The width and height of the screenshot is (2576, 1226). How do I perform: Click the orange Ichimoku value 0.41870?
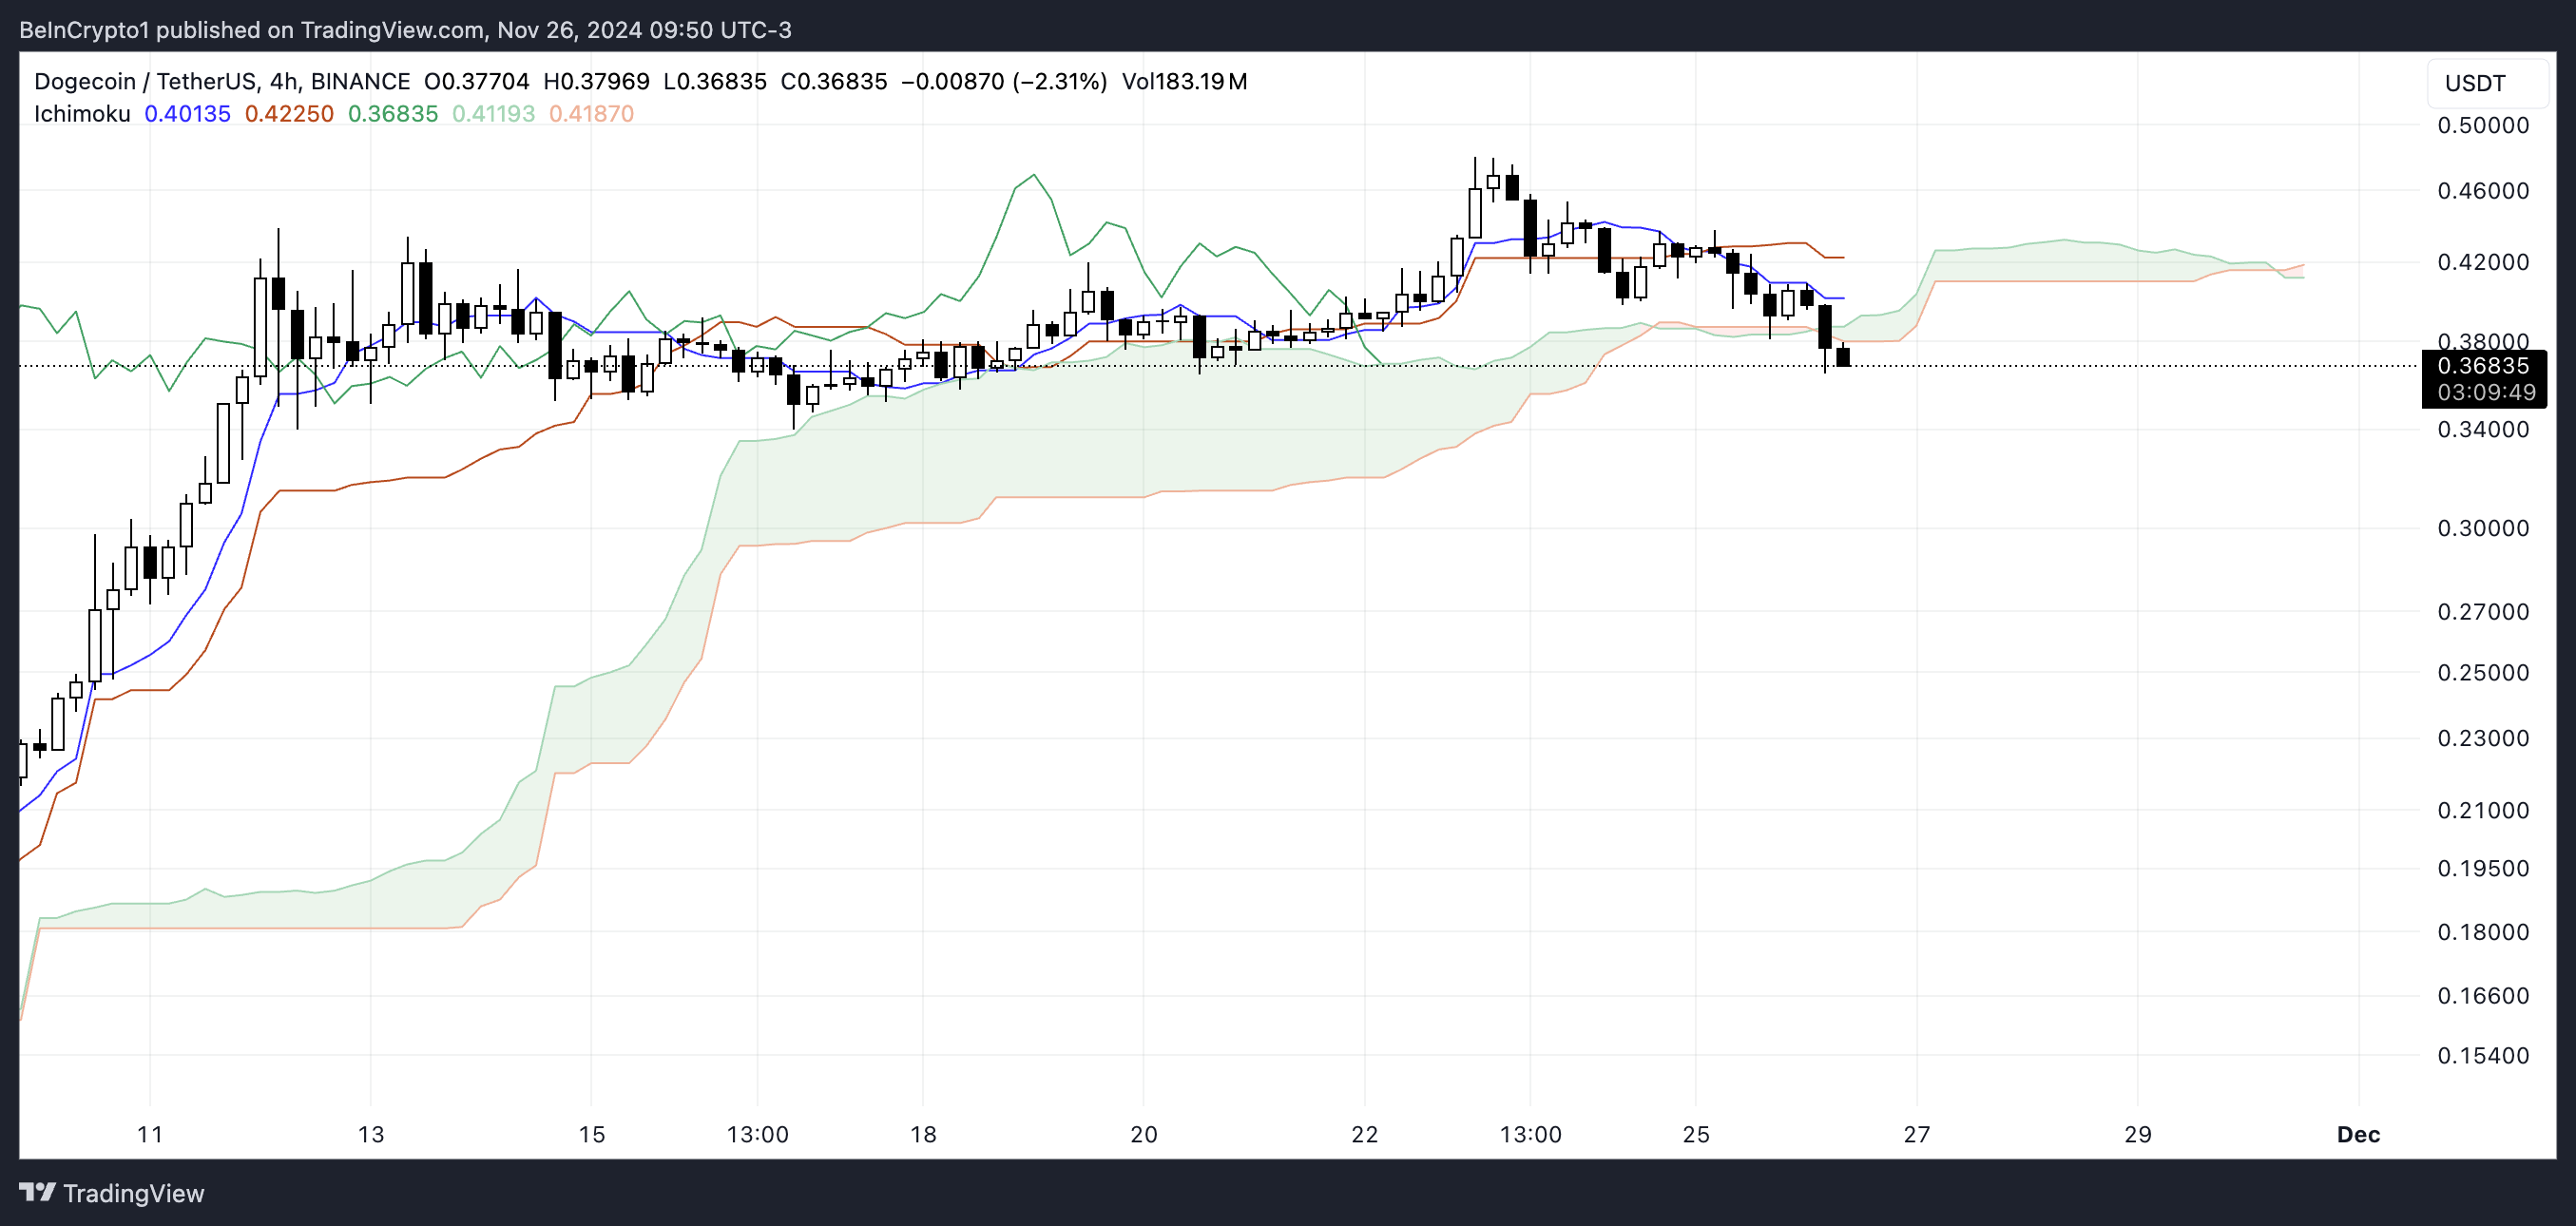591,114
